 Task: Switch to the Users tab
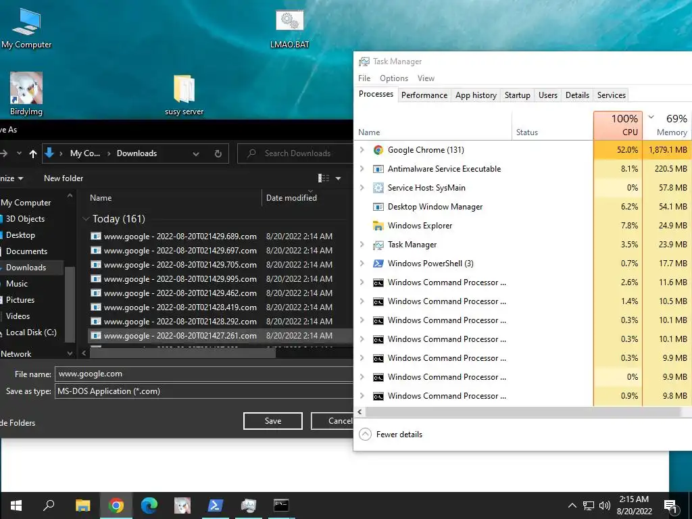point(547,95)
